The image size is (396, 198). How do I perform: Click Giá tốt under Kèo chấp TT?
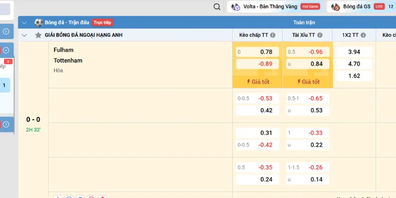point(257,82)
